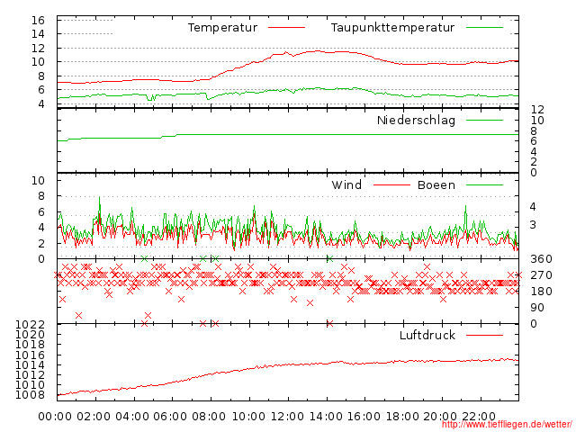576x432 pixels.
Task: Click the green Boeen legend line
Action: pyautogui.click(x=484, y=185)
